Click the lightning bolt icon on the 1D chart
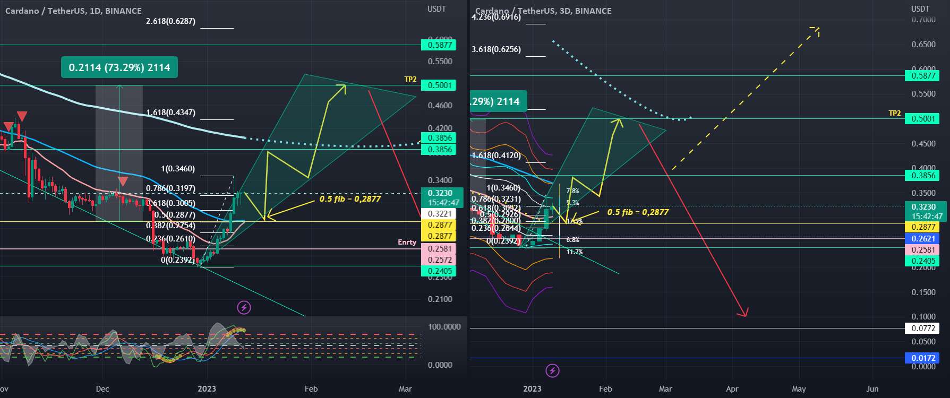950x398 pixels. pyautogui.click(x=244, y=307)
